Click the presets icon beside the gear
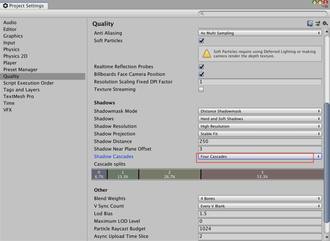 [x=318, y=23]
